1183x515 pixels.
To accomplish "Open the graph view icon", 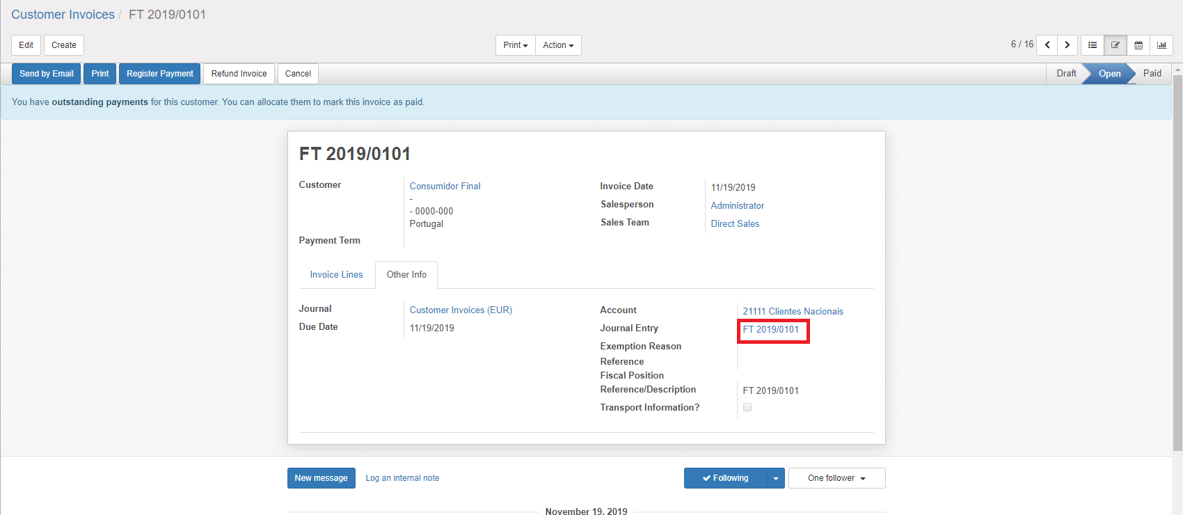I will pyautogui.click(x=1161, y=45).
